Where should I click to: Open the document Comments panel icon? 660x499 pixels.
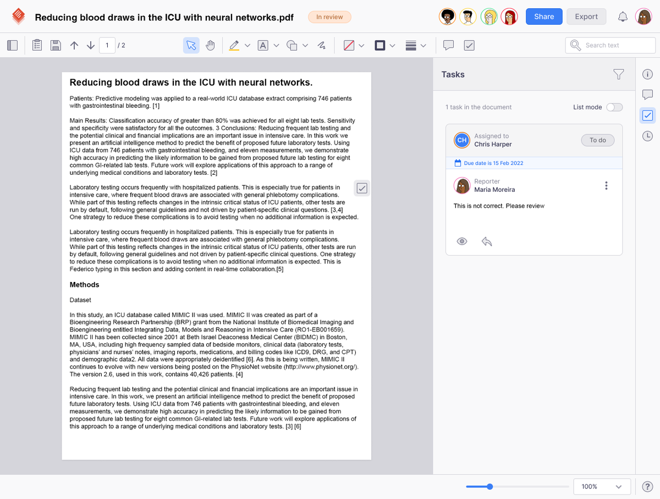[647, 94]
